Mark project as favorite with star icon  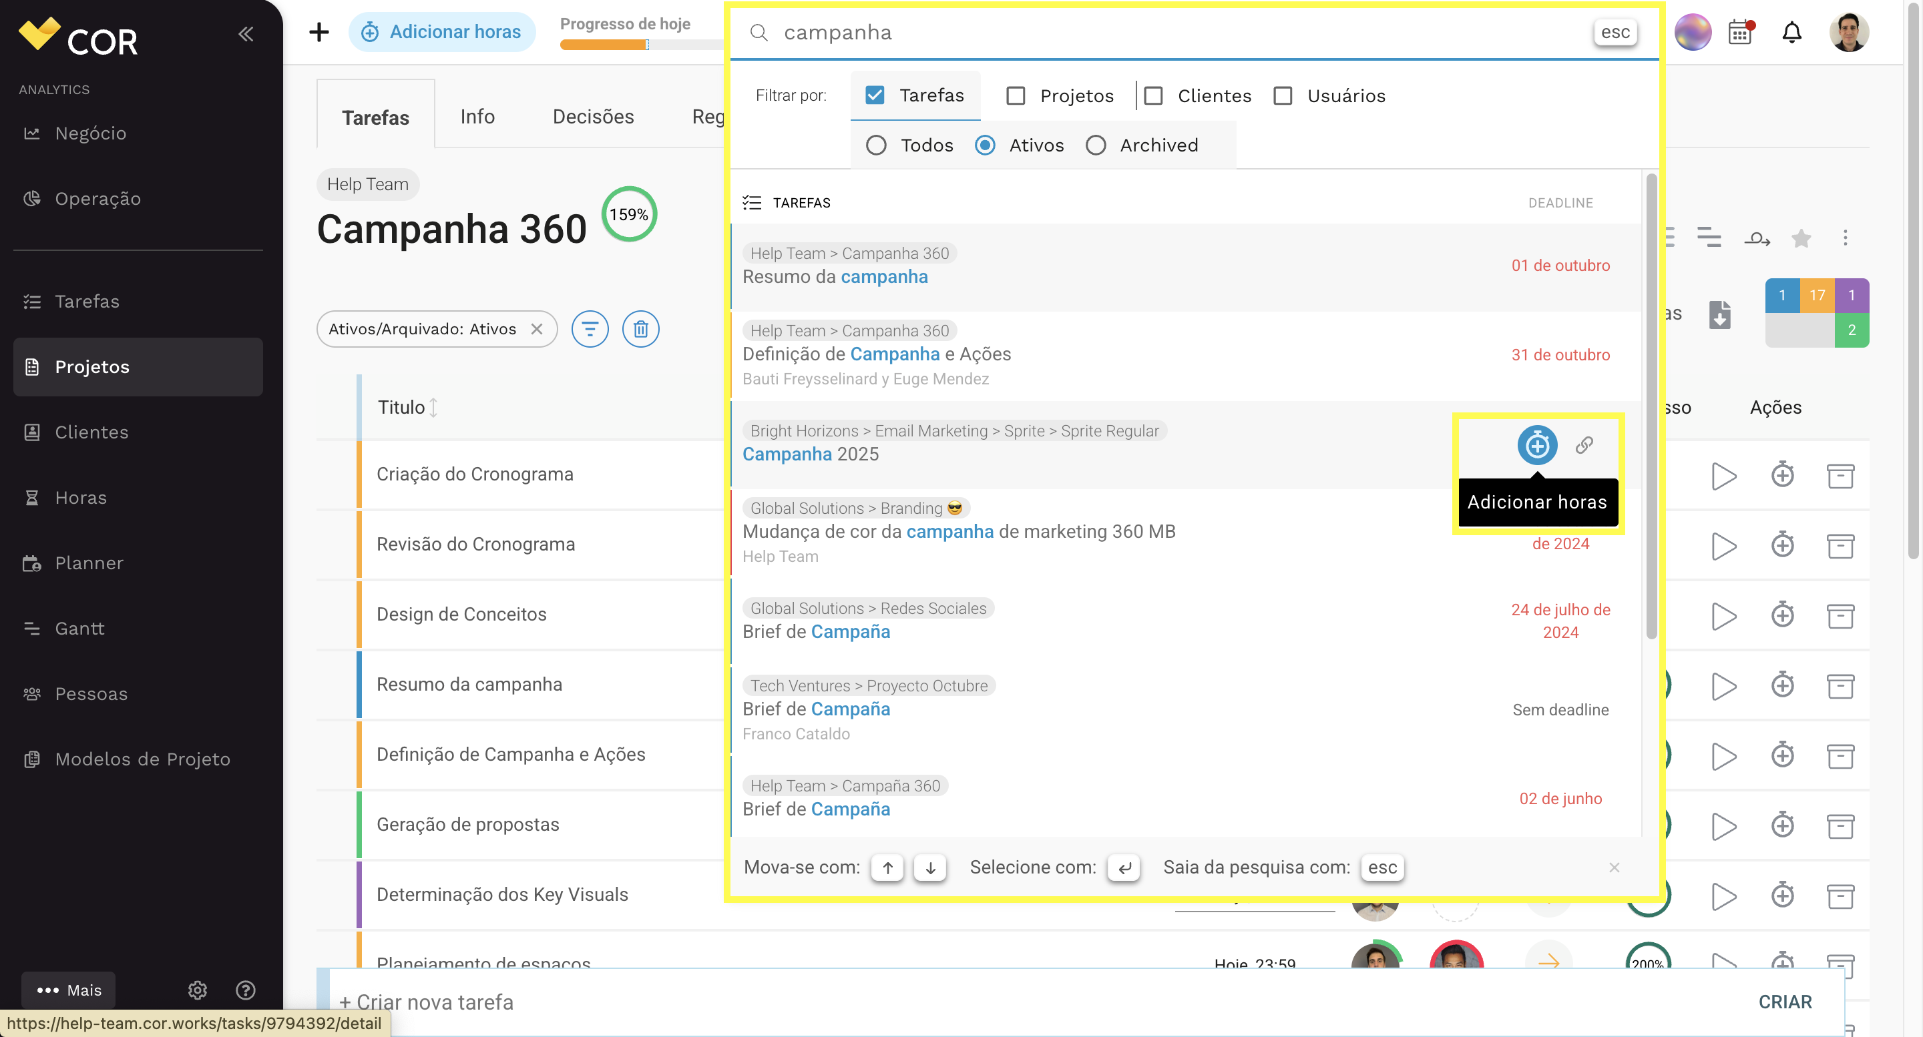click(x=1801, y=239)
